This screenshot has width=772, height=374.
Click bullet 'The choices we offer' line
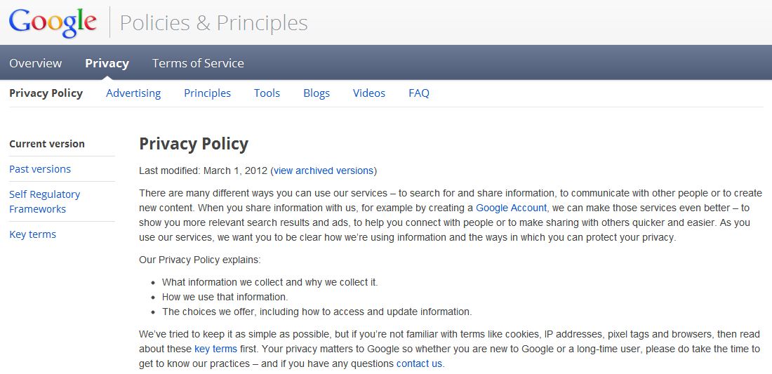pos(317,312)
